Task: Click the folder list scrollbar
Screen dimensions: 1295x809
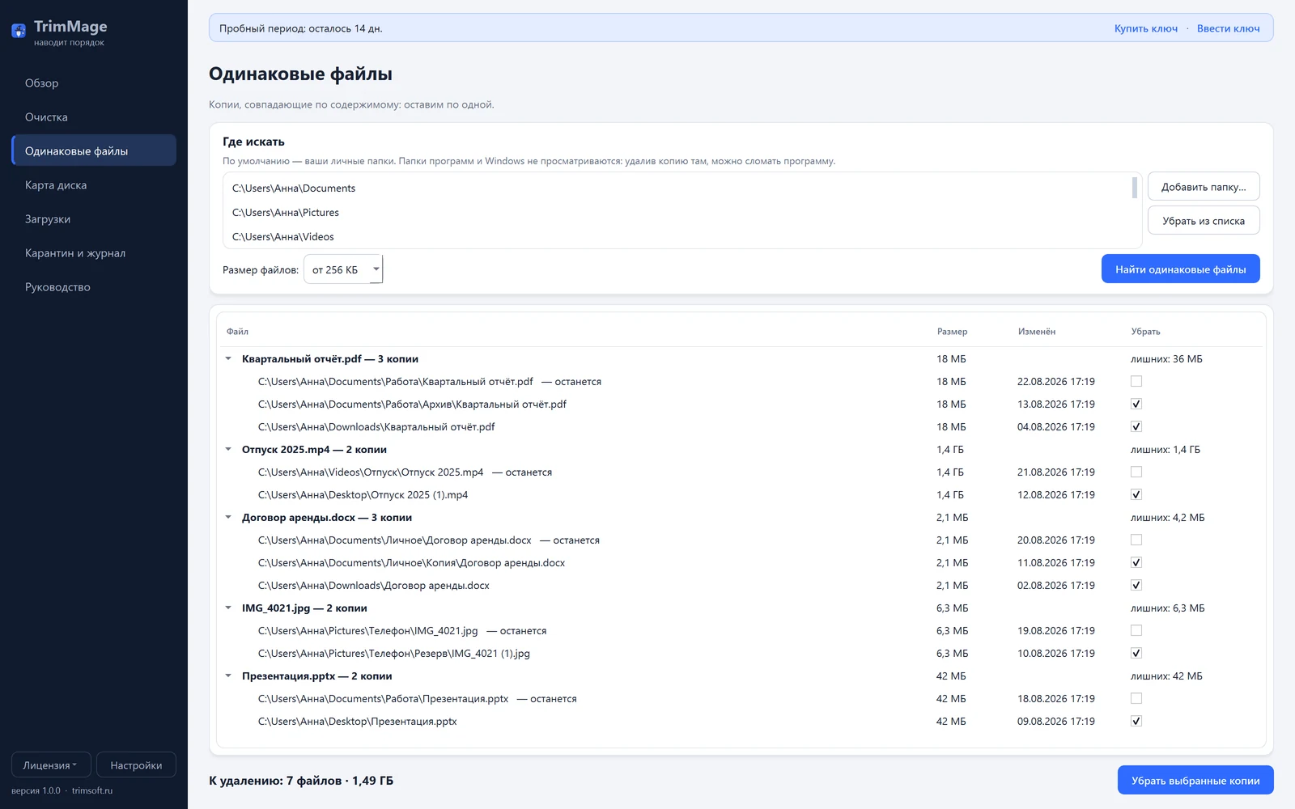Action: pyautogui.click(x=1135, y=188)
